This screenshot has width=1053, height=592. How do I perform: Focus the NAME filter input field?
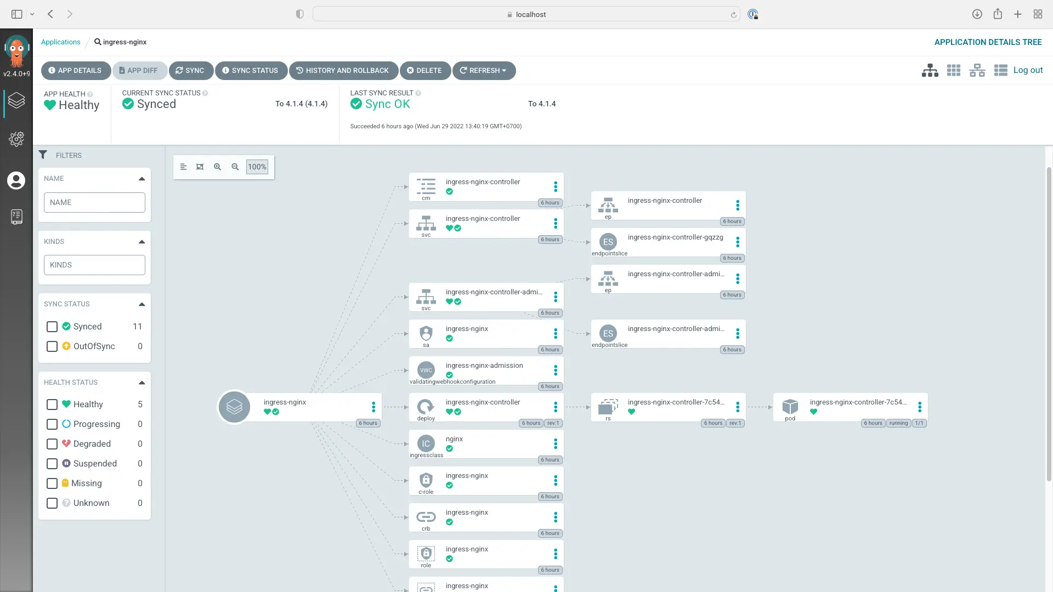pos(94,202)
